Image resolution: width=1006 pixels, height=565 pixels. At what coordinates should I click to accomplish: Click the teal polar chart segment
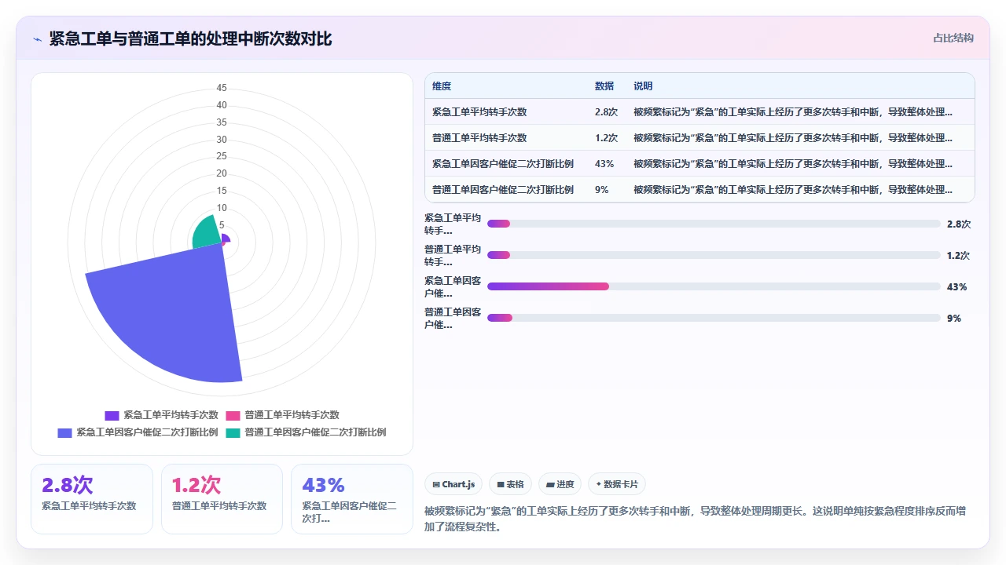point(206,233)
